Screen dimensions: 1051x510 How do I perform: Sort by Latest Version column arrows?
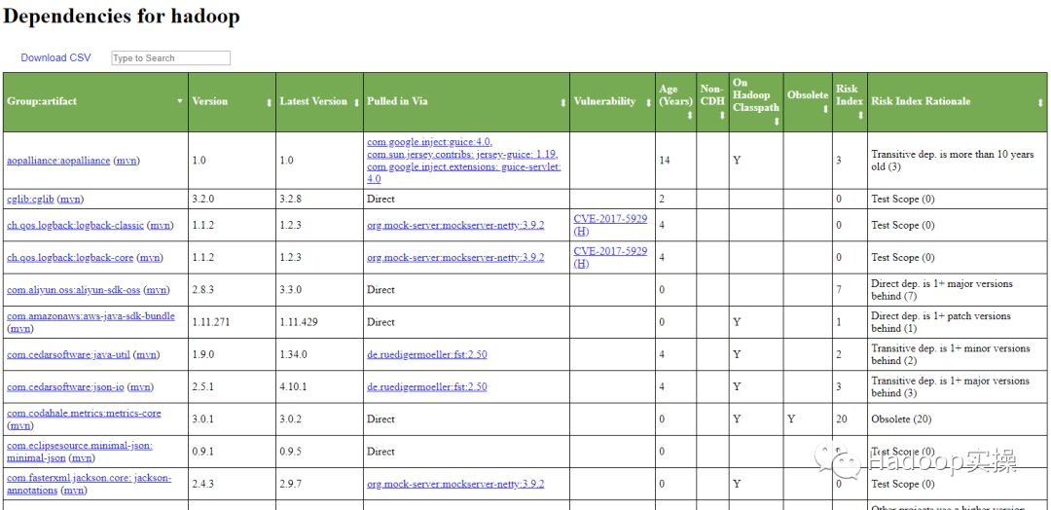[x=356, y=102]
